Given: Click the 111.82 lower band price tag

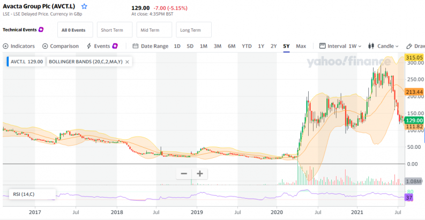Looking at the screenshot, I should [x=414, y=127].
